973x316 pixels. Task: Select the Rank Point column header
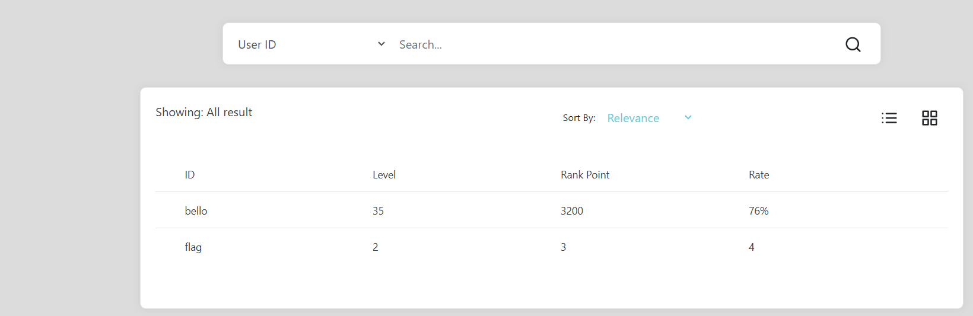585,175
